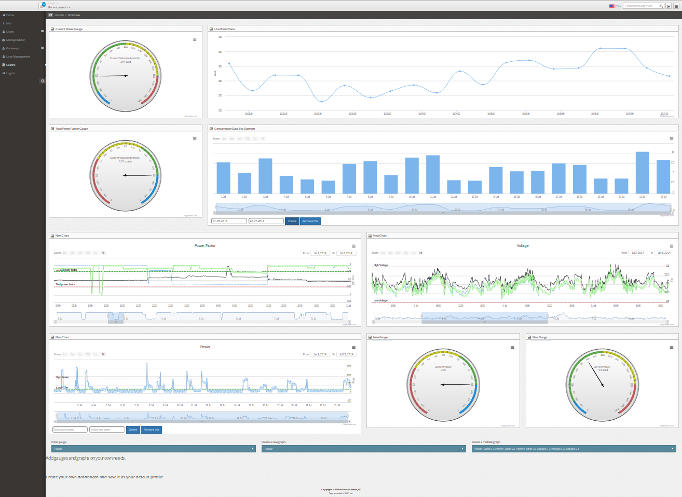The height and width of the screenshot is (497, 682).
Task: Click To date Jul 3, 2014 in Power Factor chart
Action: coord(346,253)
